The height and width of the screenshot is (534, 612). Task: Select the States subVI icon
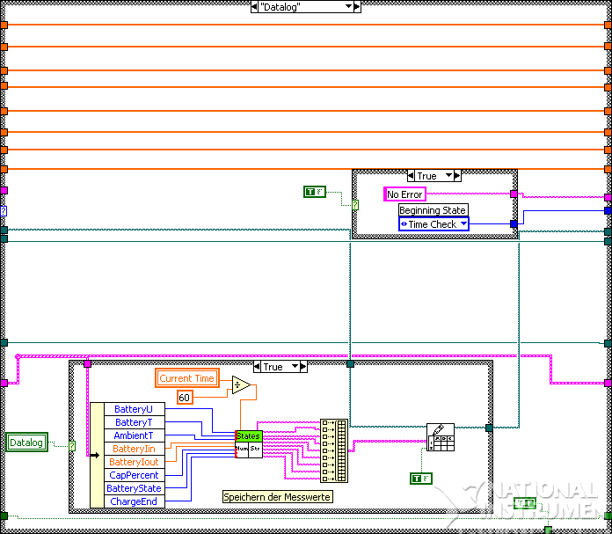(248, 443)
